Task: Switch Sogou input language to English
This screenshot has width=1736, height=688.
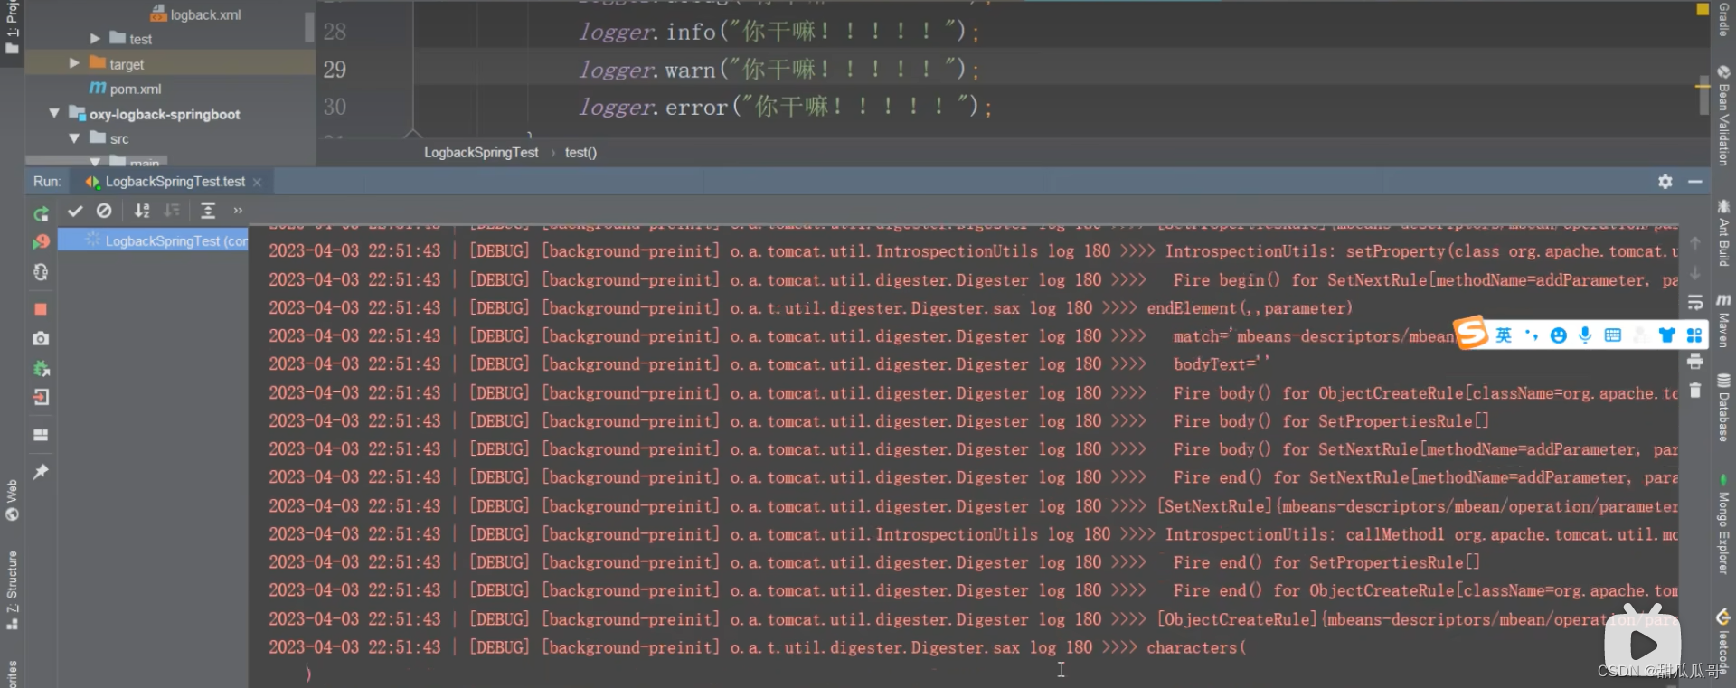Action: (x=1504, y=335)
